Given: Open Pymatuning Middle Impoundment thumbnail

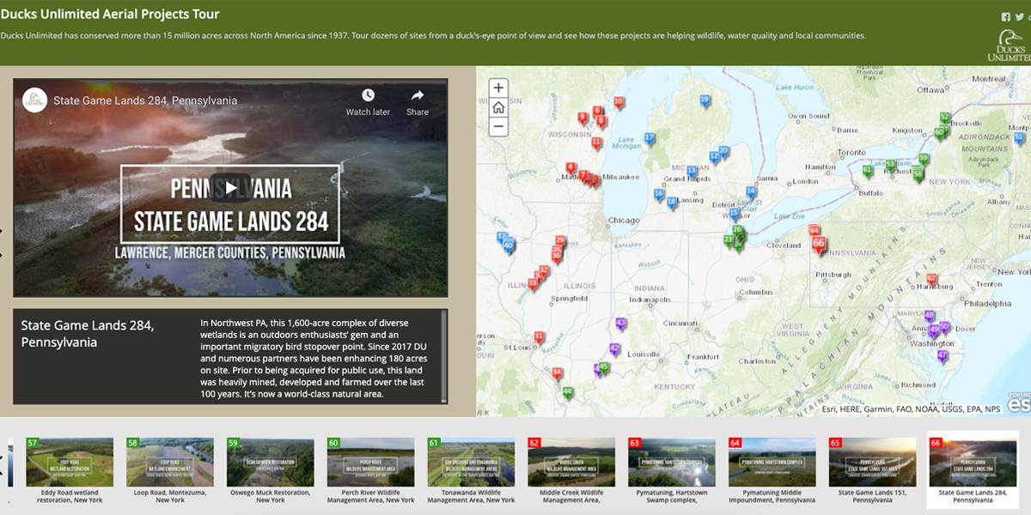Looking at the screenshot, I should (x=772, y=470).
